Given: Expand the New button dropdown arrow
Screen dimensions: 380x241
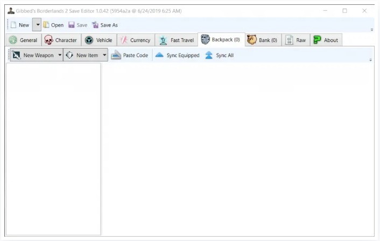Looking at the screenshot, I should pos(37,25).
